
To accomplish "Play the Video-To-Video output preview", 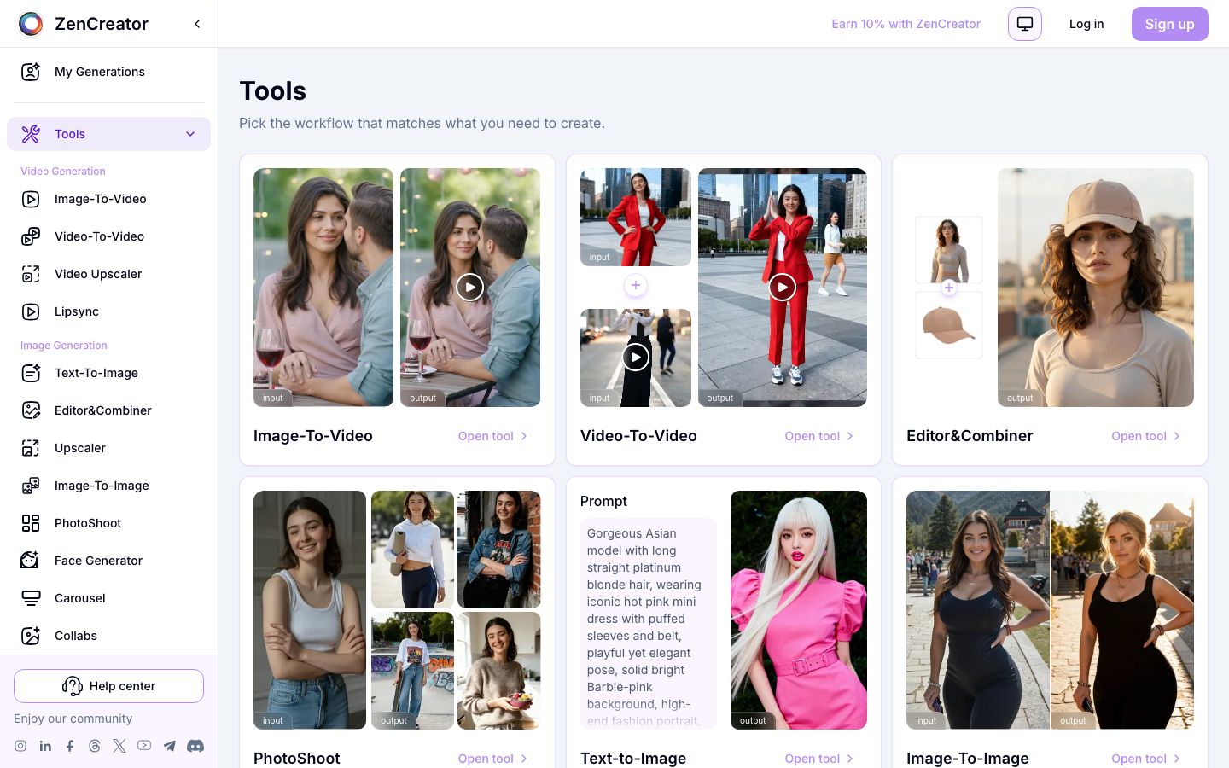I will click(782, 287).
